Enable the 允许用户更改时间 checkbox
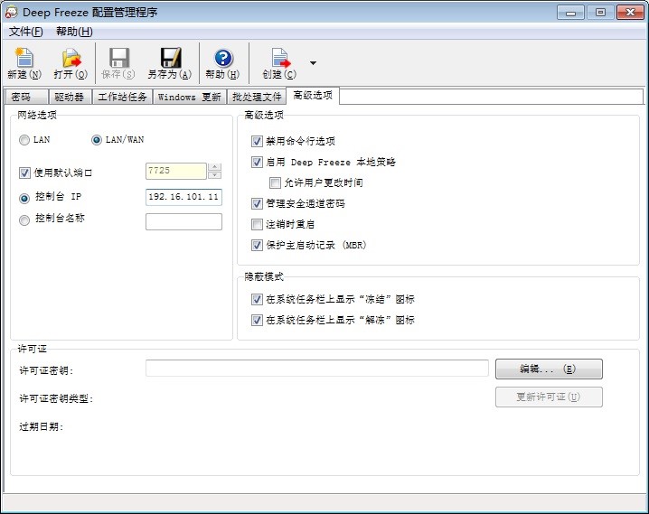Image resolution: width=649 pixels, height=514 pixels. (275, 182)
